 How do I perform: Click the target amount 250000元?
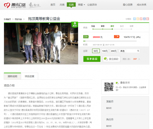(98, 37)
